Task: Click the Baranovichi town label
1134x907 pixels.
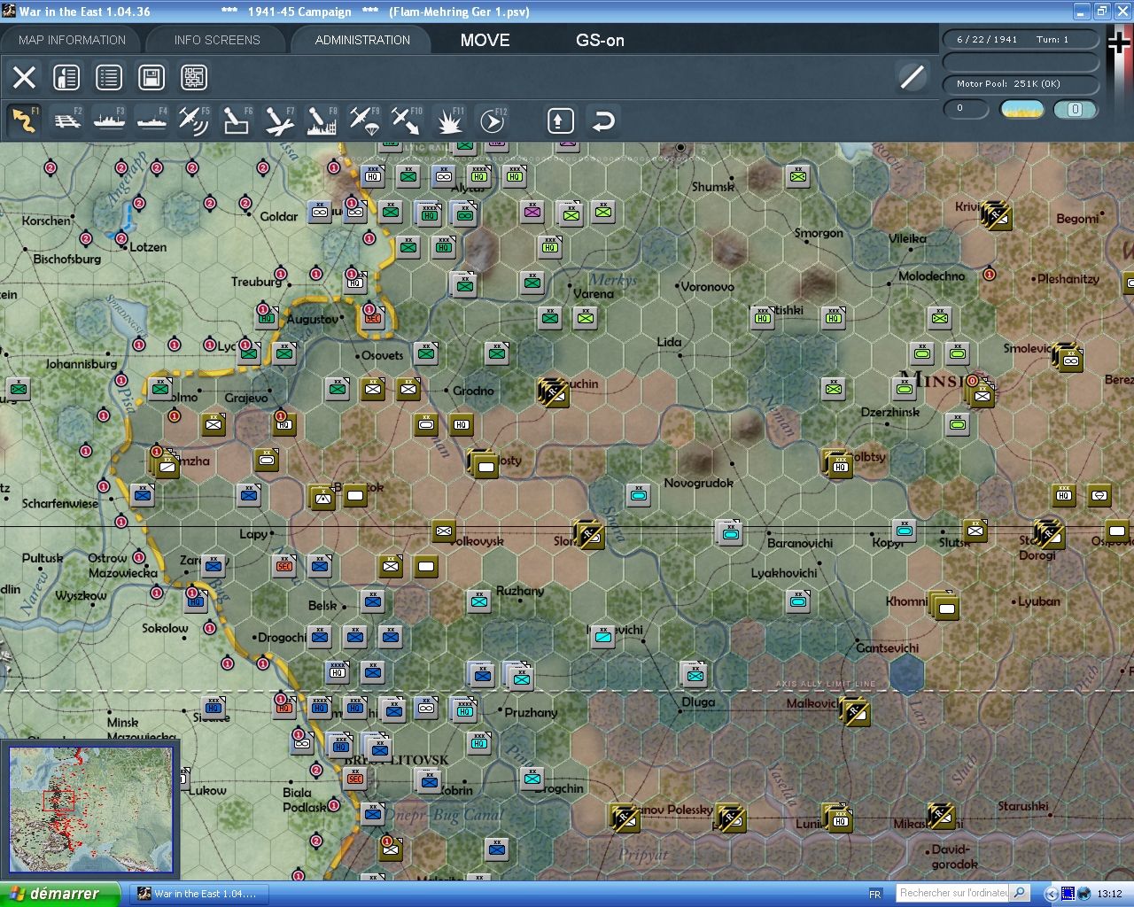Action: [800, 543]
